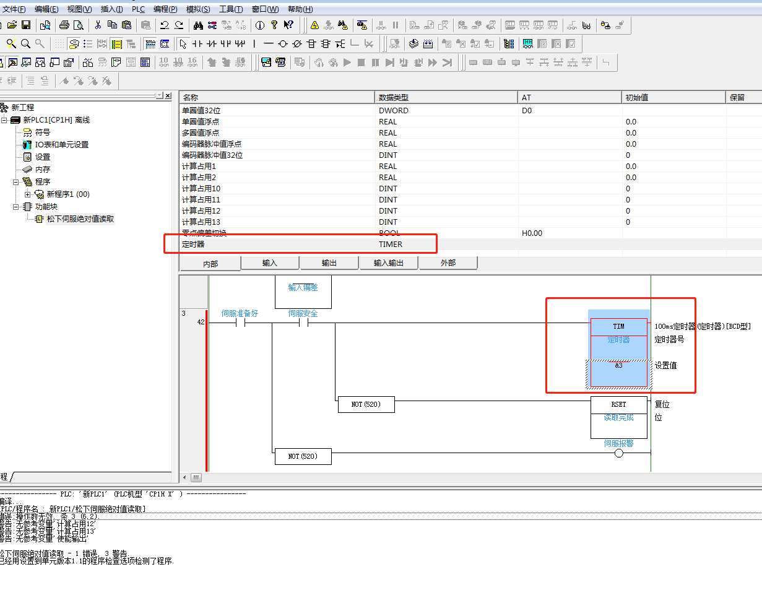The width and height of the screenshot is (762, 598).
Task: Click the 数据类型 column header
Action: [x=446, y=98]
